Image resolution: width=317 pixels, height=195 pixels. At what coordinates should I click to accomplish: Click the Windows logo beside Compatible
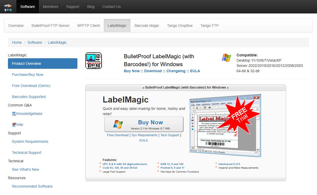click(226, 58)
